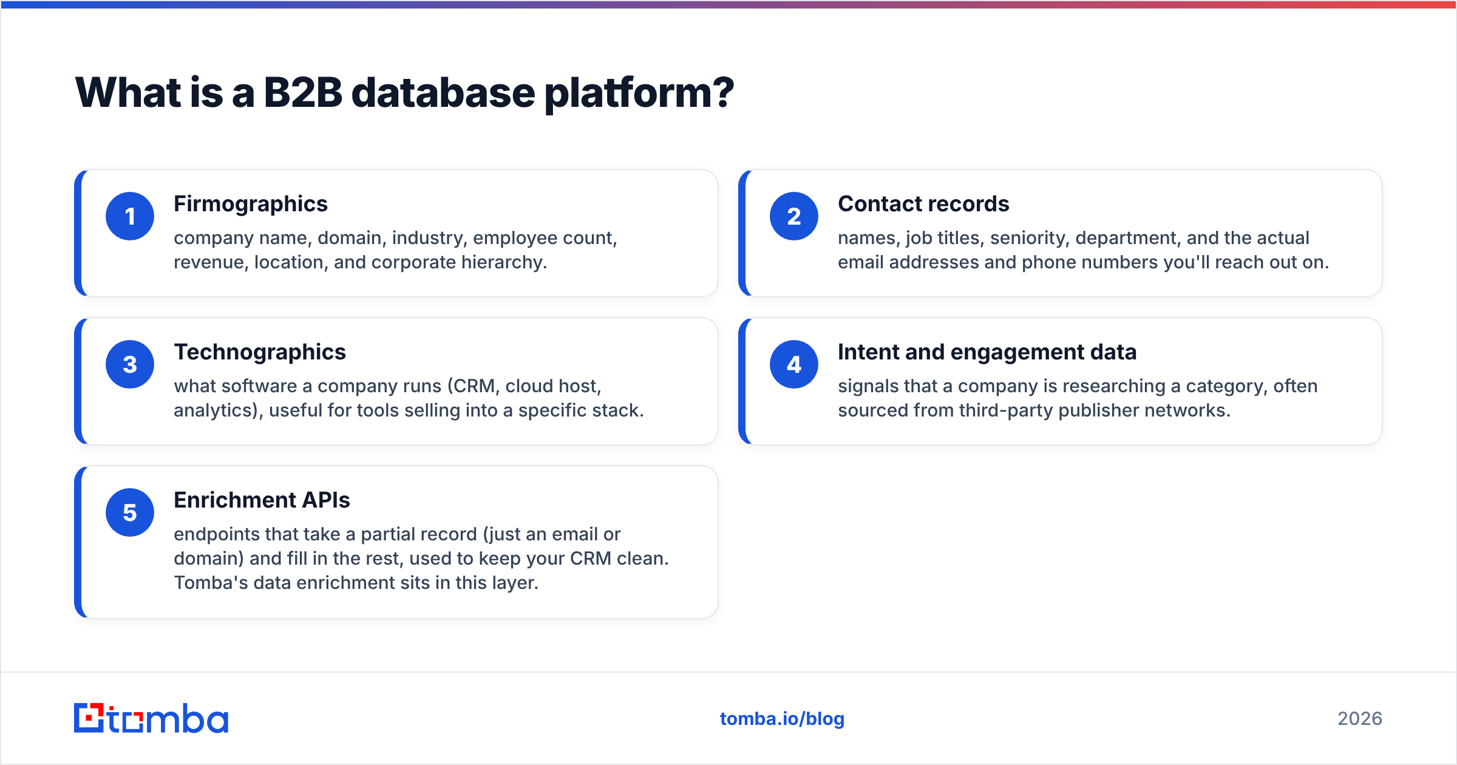Click the number 3 circle badge
Screen dimensions: 1457x765
click(130, 364)
